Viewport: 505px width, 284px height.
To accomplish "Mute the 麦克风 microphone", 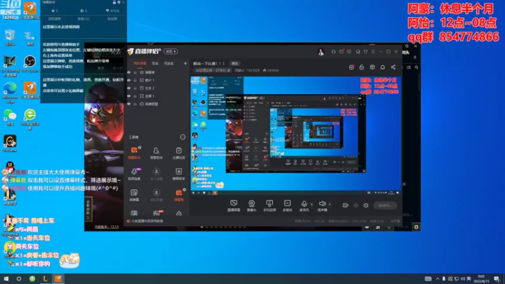I will click(304, 206).
